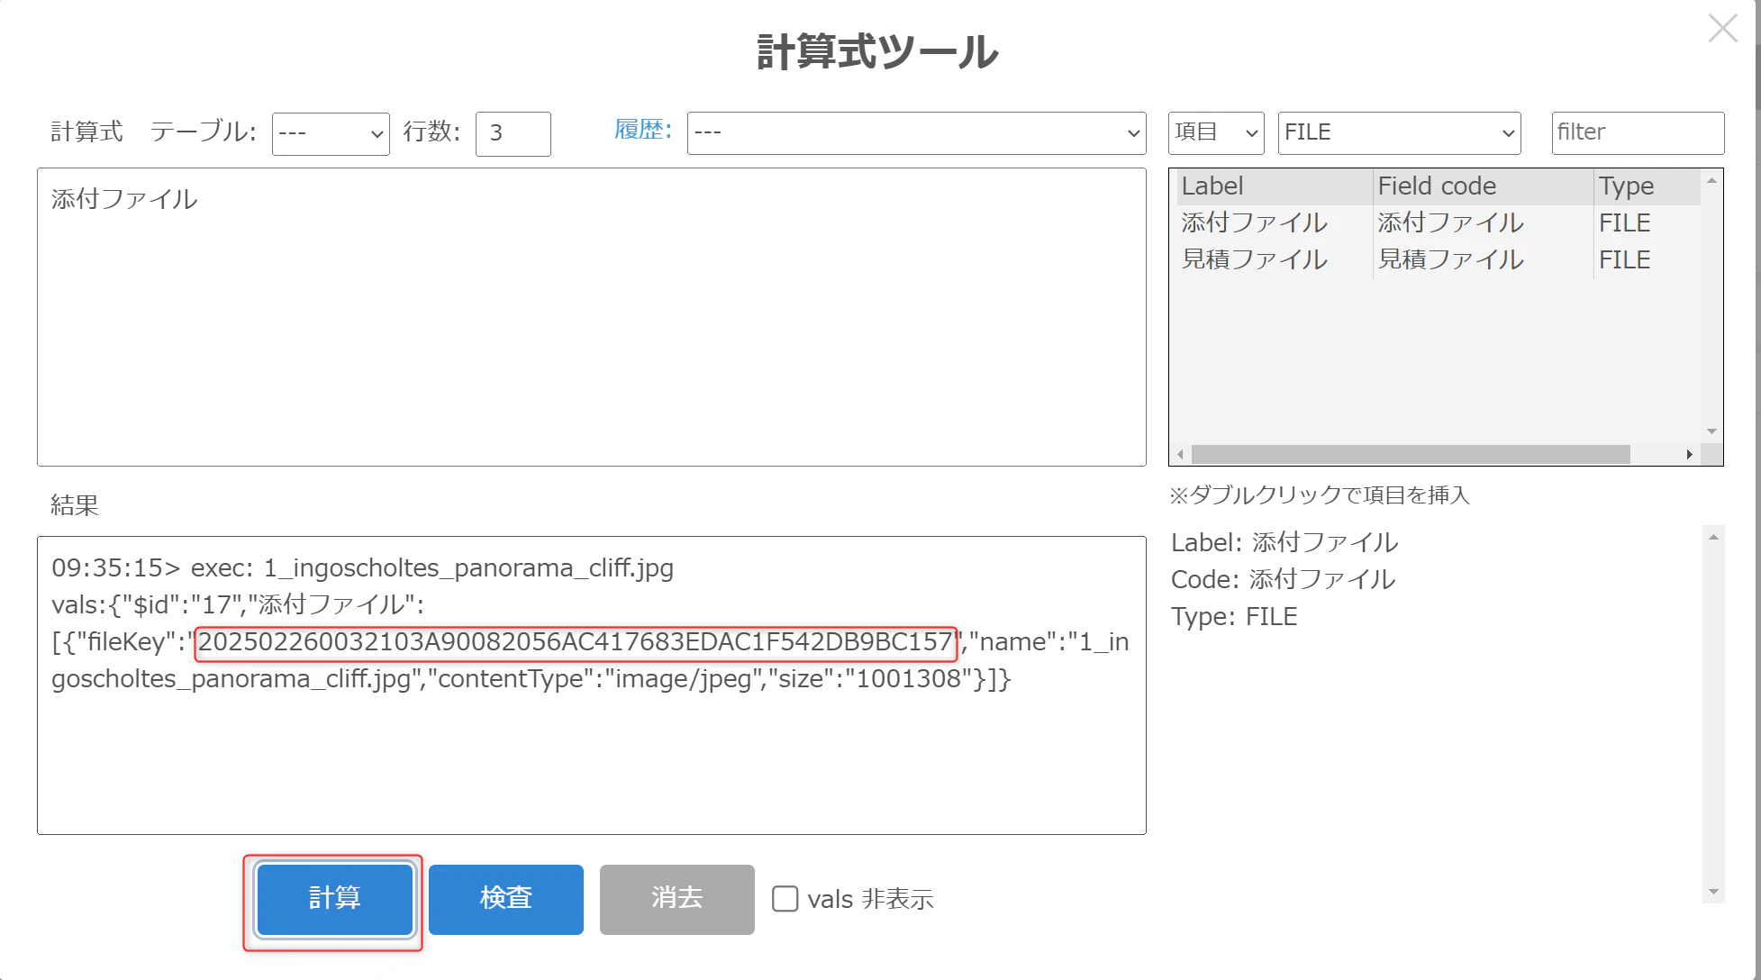
Task: Open the テーブル dropdown
Action: [x=331, y=133]
